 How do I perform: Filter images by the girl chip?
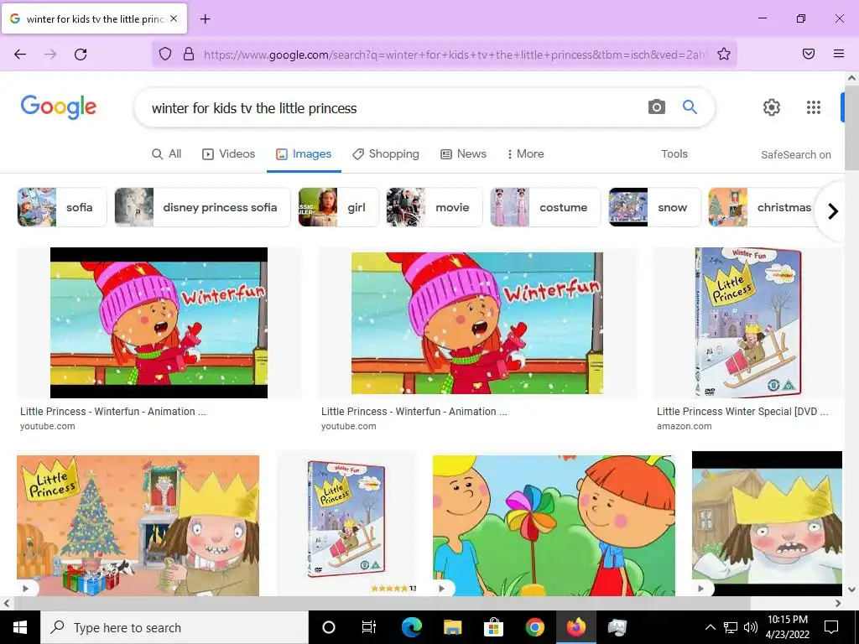[339, 207]
